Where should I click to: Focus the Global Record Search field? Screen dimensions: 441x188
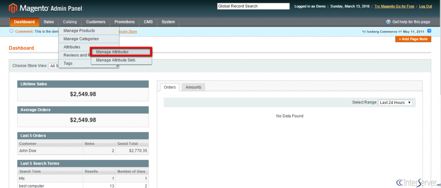point(253,6)
